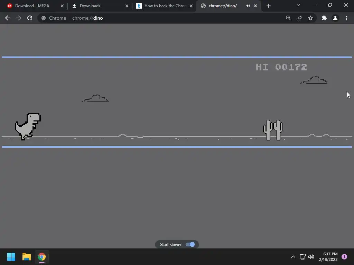The width and height of the screenshot is (354, 265).
Task: Restore down the Chrome window
Action: tap(330, 5)
